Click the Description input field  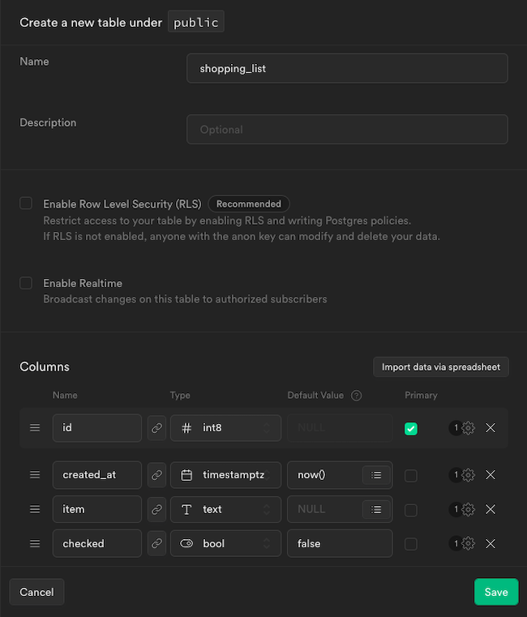(x=347, y=130)
